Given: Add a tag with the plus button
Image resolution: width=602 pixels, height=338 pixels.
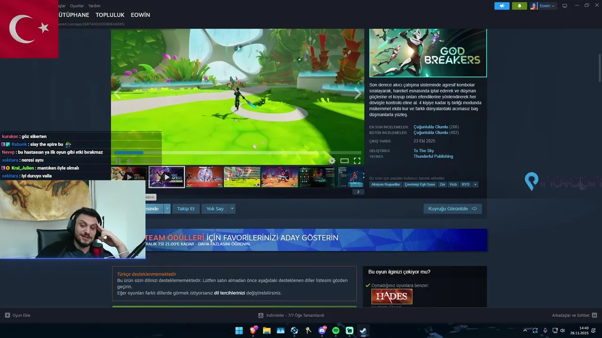Looking at the screenshot, I should (475, 184).
